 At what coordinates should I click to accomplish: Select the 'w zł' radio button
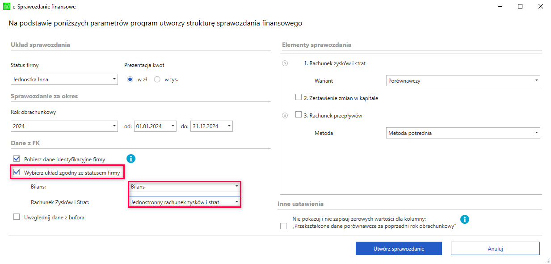[x=130, y=80]
